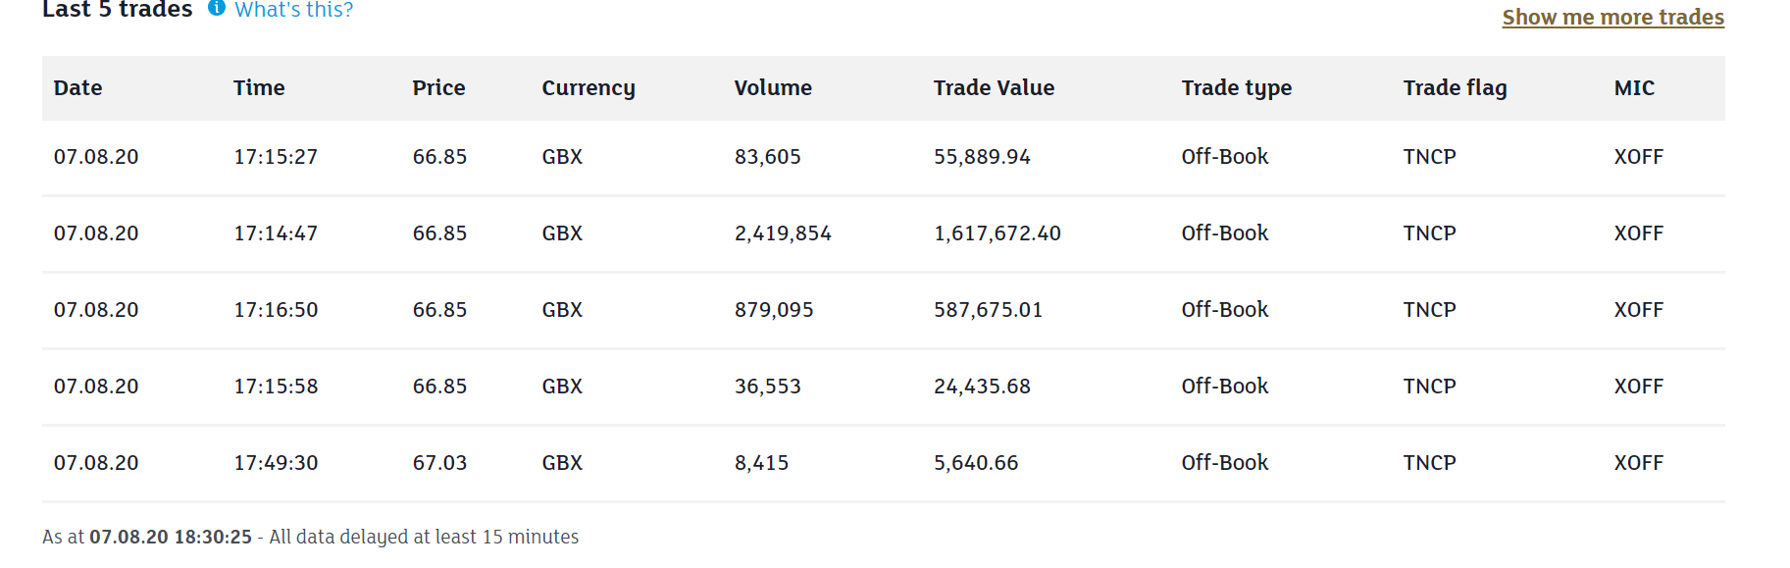1790x568 pixels.
Task: Click the Trade Value column header
Action: (x=994, y=88)
